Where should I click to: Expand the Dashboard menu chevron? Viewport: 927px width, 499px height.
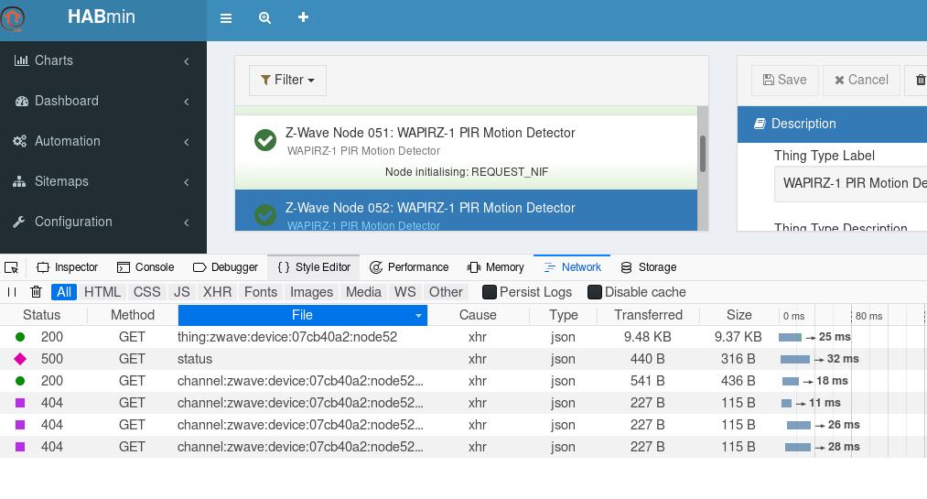click(x=187, y=102)
